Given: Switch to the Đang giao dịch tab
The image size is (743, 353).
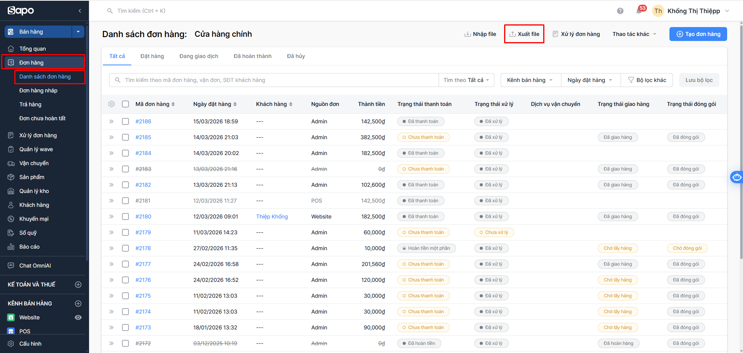Looking at the screenshot, I should [199, 56].
